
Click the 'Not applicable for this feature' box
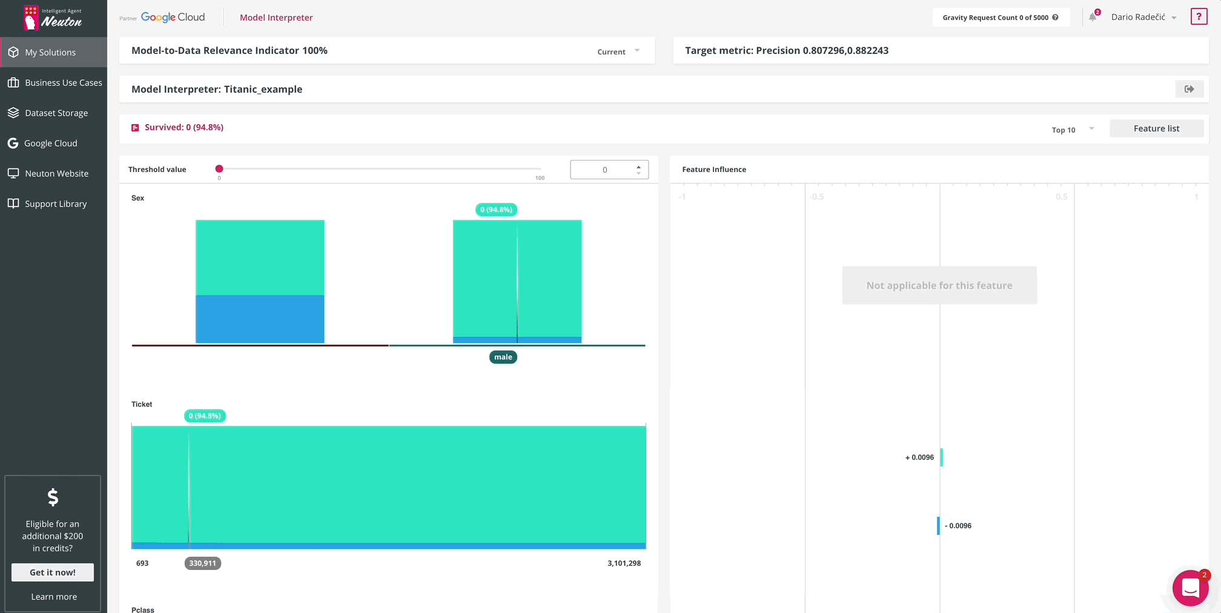click(x=939, y=285)
